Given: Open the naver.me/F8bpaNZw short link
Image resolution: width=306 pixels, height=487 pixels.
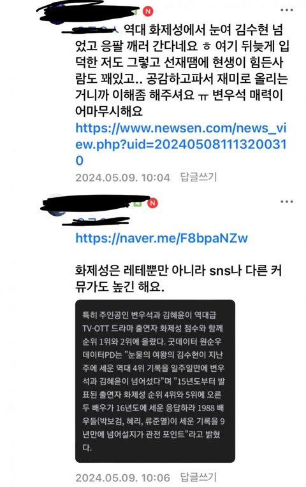Looking at the screenshot, I should click(161, 238).
